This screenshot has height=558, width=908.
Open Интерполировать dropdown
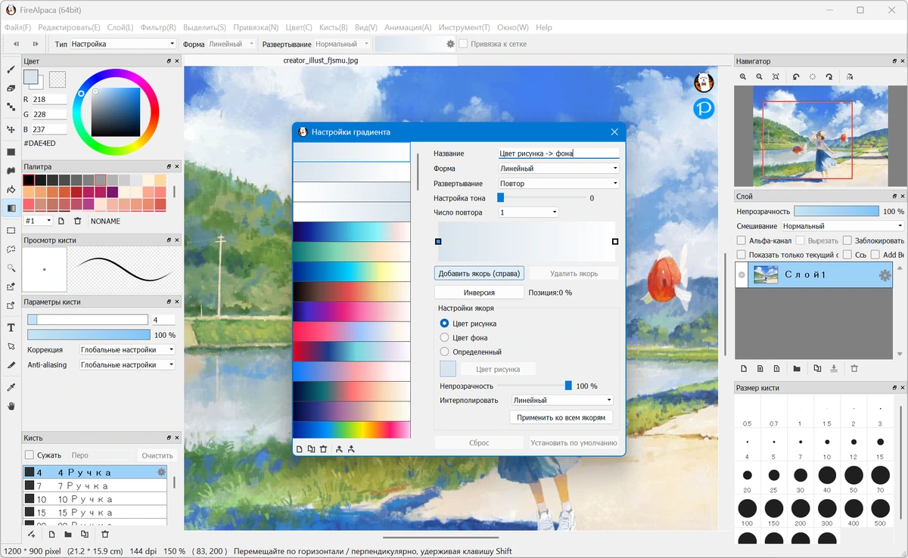point(561,400)
